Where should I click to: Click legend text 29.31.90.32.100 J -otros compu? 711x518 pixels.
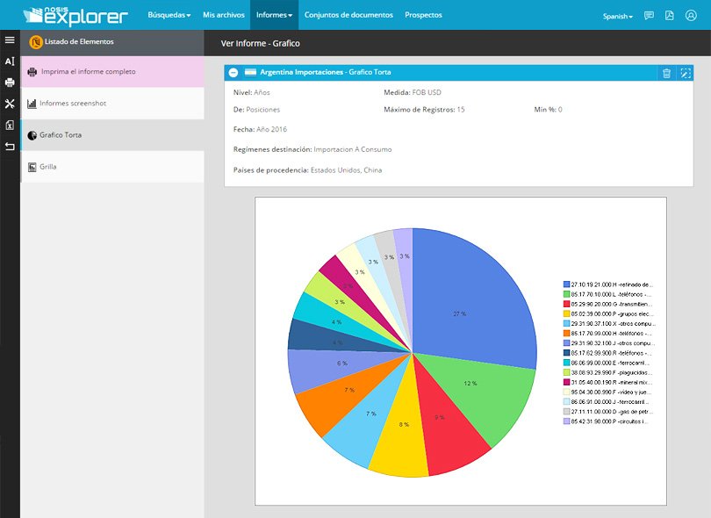(x=613, y=343)
